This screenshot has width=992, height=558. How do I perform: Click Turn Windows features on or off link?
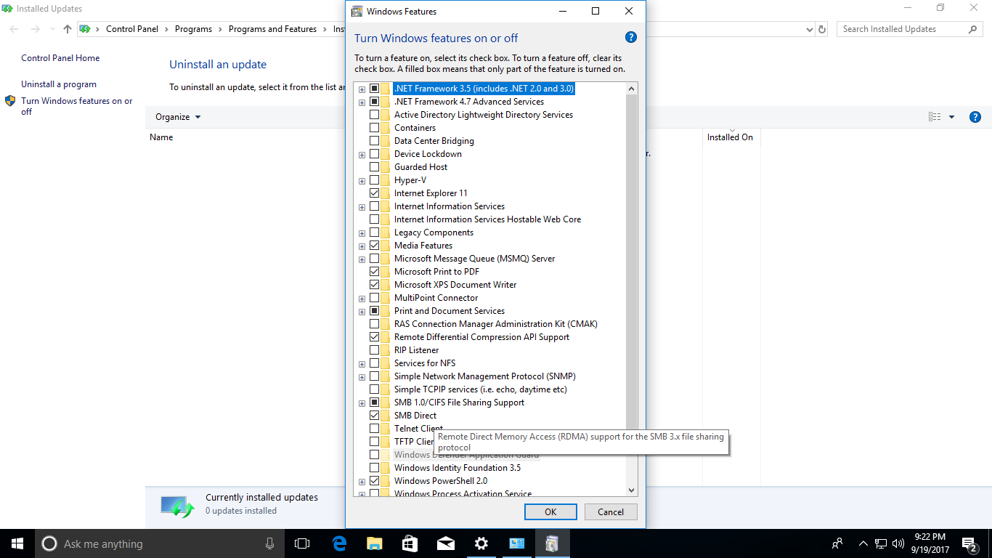click(77, 106)
